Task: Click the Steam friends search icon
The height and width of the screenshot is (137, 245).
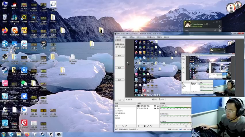Action: (x=215, y=30)
